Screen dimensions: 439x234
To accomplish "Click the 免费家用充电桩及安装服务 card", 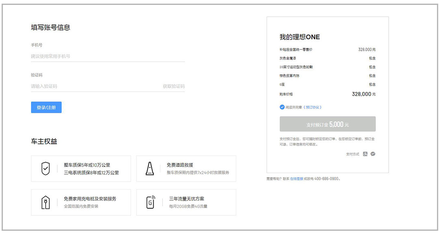I will (81, 202).
